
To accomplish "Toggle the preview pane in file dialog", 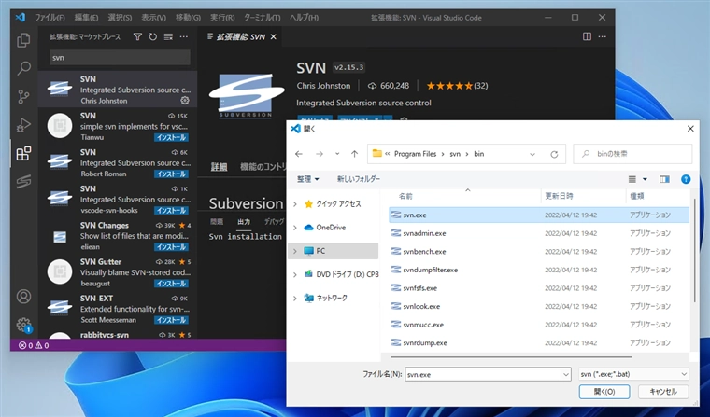I will click(x=664, y=179).
